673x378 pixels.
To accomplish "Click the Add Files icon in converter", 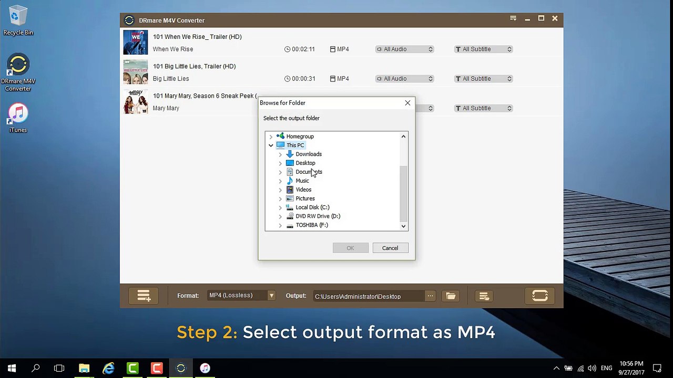I will click(x=144, y=296).
